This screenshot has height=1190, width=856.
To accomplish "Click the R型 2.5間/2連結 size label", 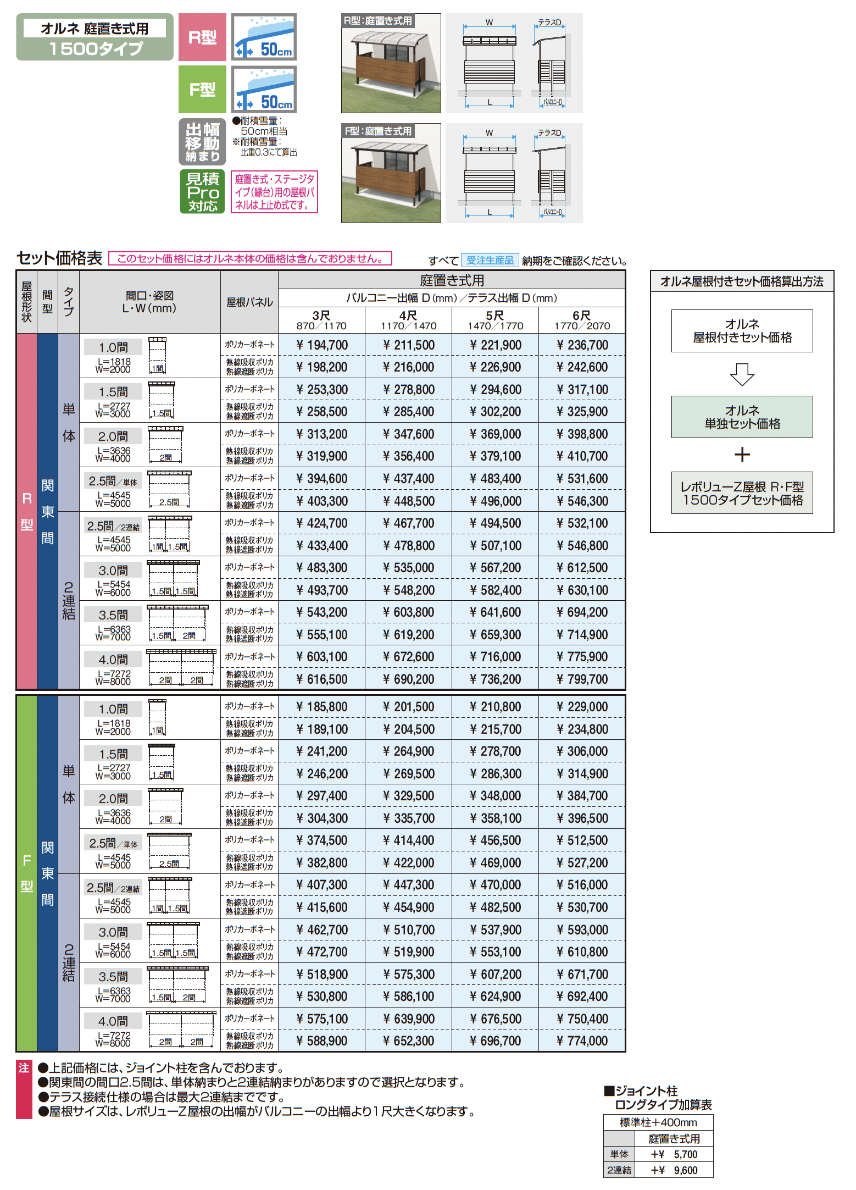I will pyautogui.click(x=113, y=534).
